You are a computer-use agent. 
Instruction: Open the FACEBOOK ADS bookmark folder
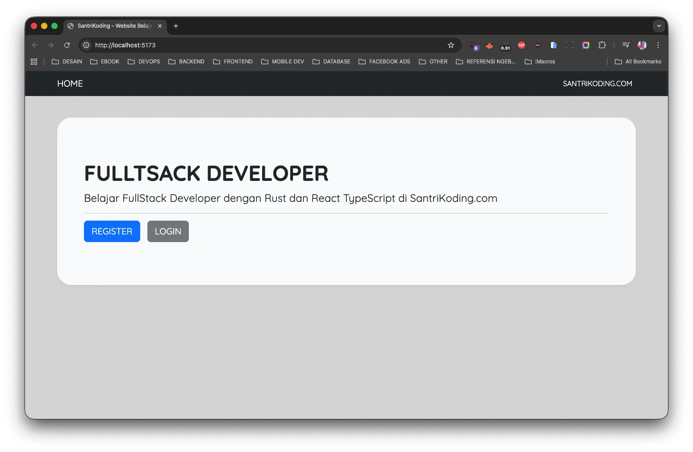pyautogui.click(x=384, y=62)
